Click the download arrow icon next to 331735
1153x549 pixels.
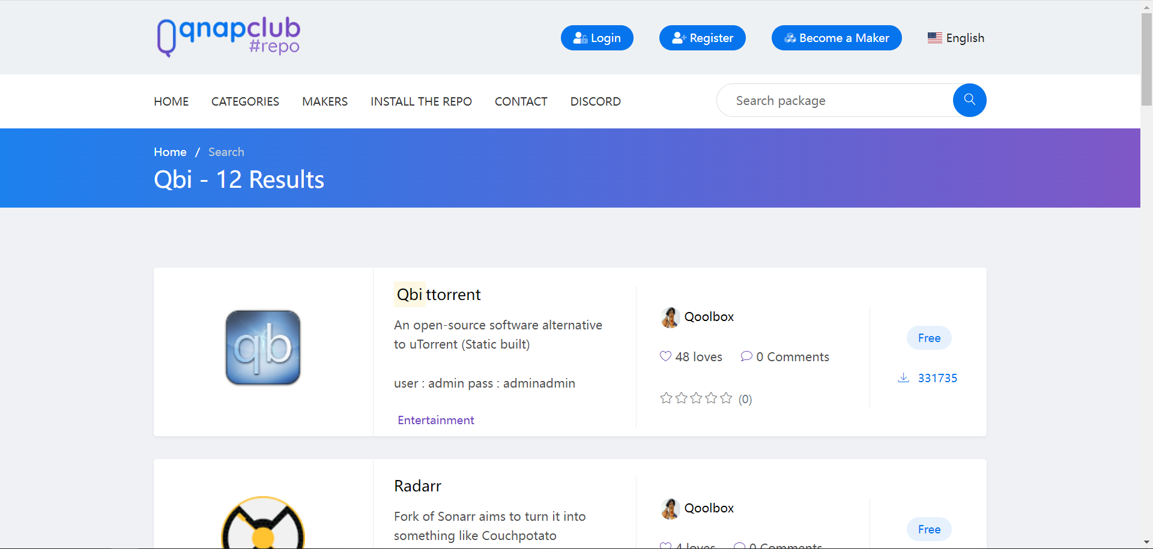pos(903,377)
